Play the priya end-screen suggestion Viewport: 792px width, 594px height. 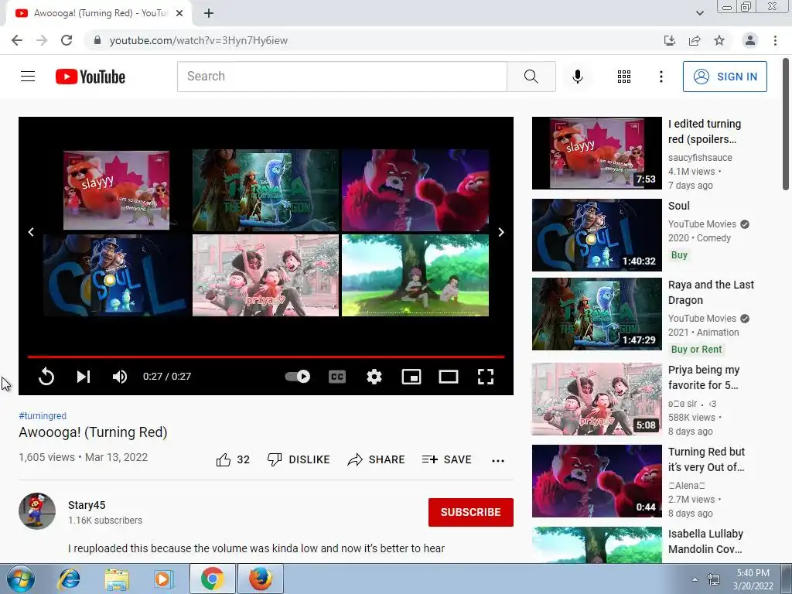click(266, 275)
